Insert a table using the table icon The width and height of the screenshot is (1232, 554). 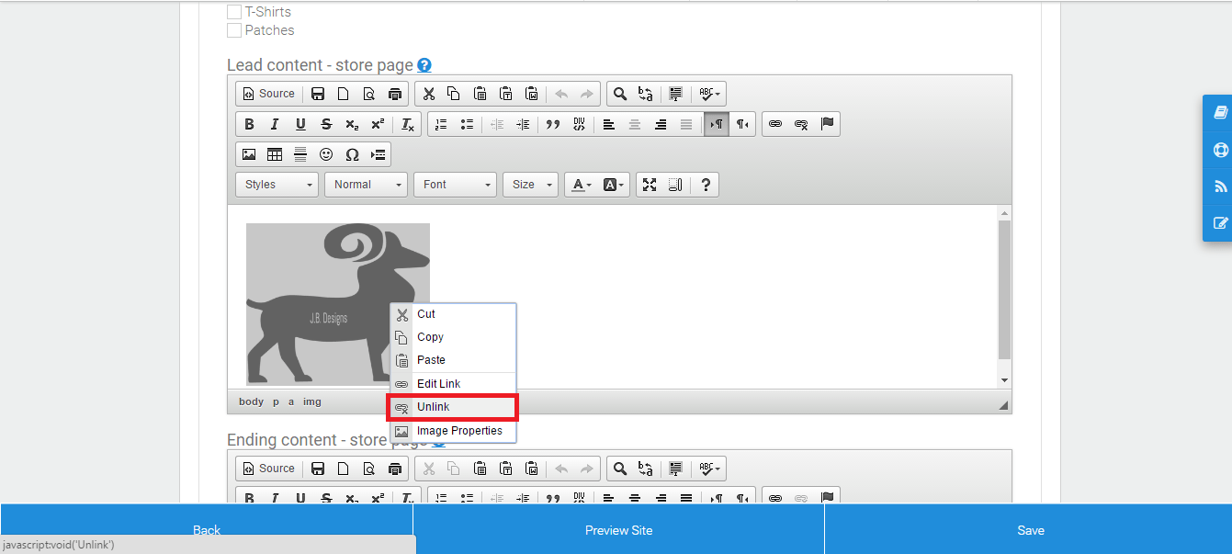click(275, 153)
